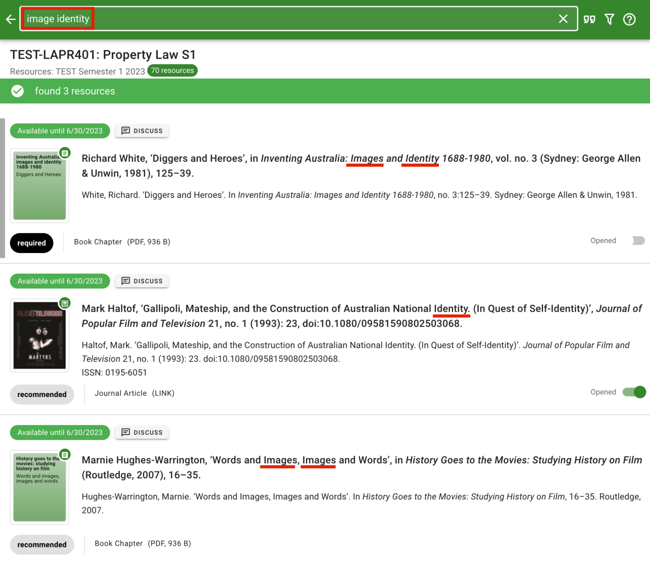The height and width of the screenshot is (563, 650).
Task: Click the back arrow icon
Action: [11, 19]
